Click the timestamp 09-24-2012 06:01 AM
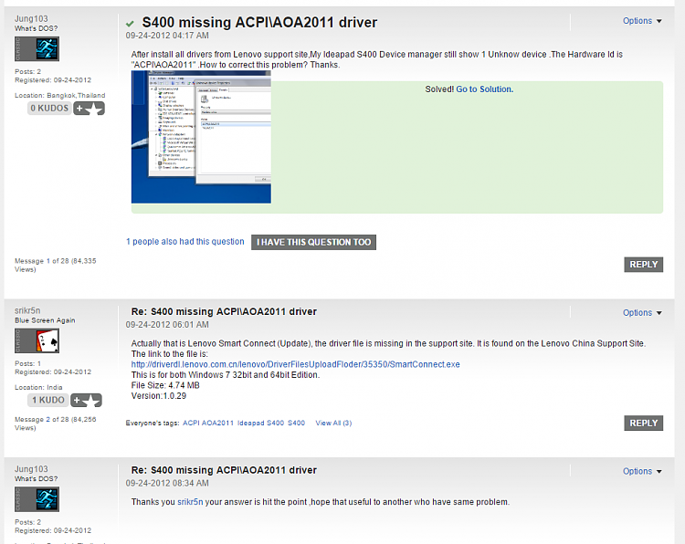 coord(167,325)
